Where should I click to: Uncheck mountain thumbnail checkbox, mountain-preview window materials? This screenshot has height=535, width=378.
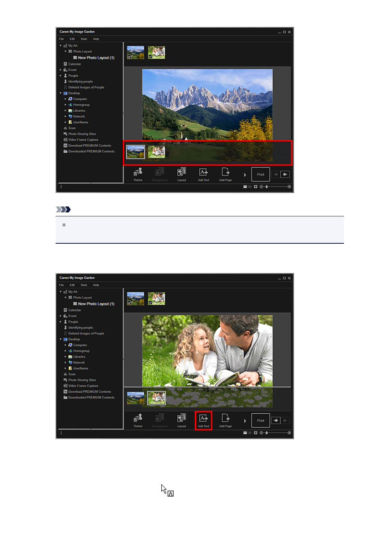[129, 57]
